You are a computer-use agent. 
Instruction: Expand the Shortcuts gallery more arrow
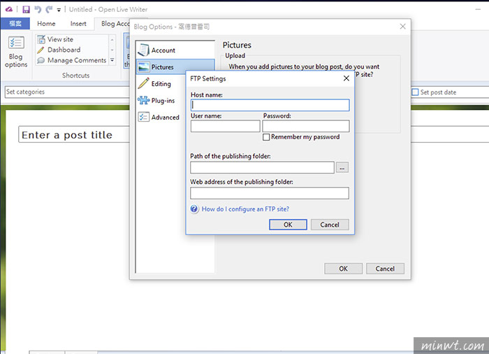click(112, 60)
